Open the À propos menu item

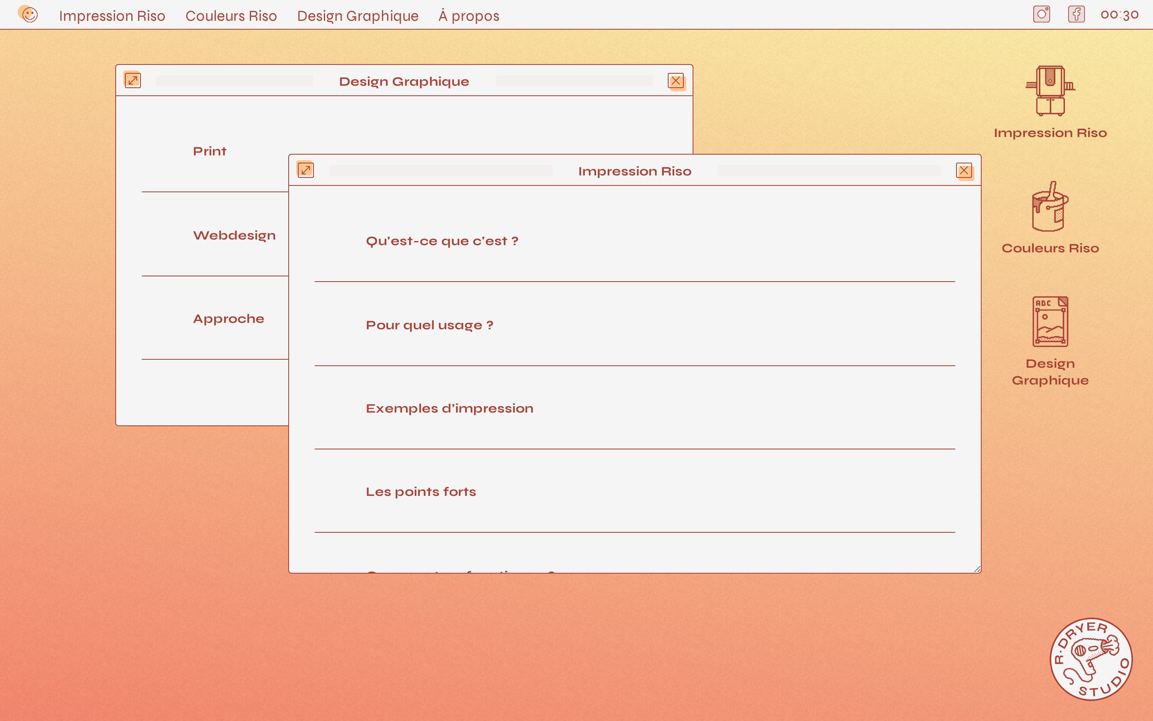[x=469, y=16]
